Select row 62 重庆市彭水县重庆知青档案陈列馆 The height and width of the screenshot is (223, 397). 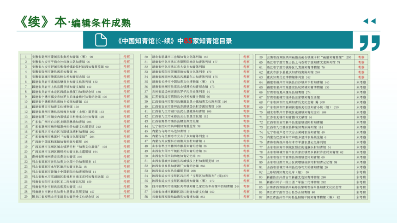pos(312,72)
